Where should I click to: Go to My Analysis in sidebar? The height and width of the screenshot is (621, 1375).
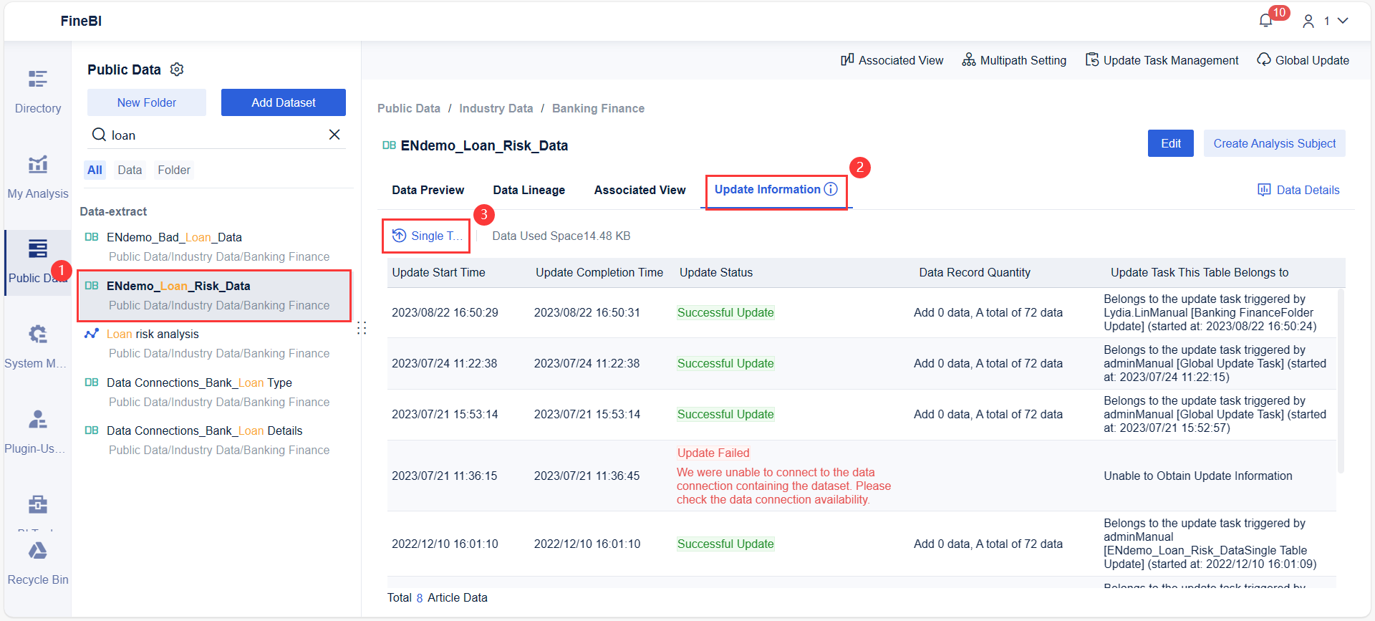pos(38,177)
